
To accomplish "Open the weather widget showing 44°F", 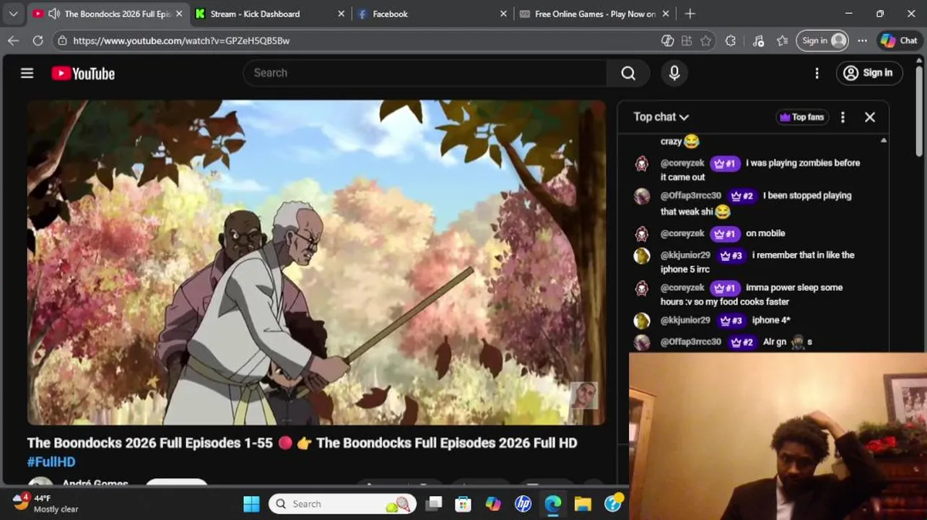I will click(46, 503).
